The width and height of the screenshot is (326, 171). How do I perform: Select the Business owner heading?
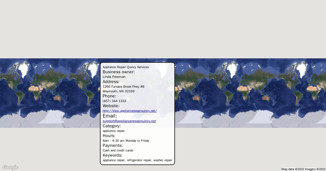(118, 72)
